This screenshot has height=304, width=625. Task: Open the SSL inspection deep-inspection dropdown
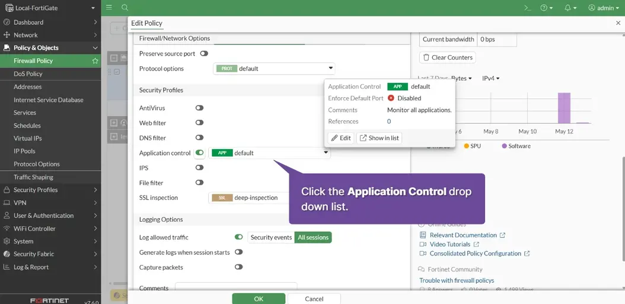point(250,197)
